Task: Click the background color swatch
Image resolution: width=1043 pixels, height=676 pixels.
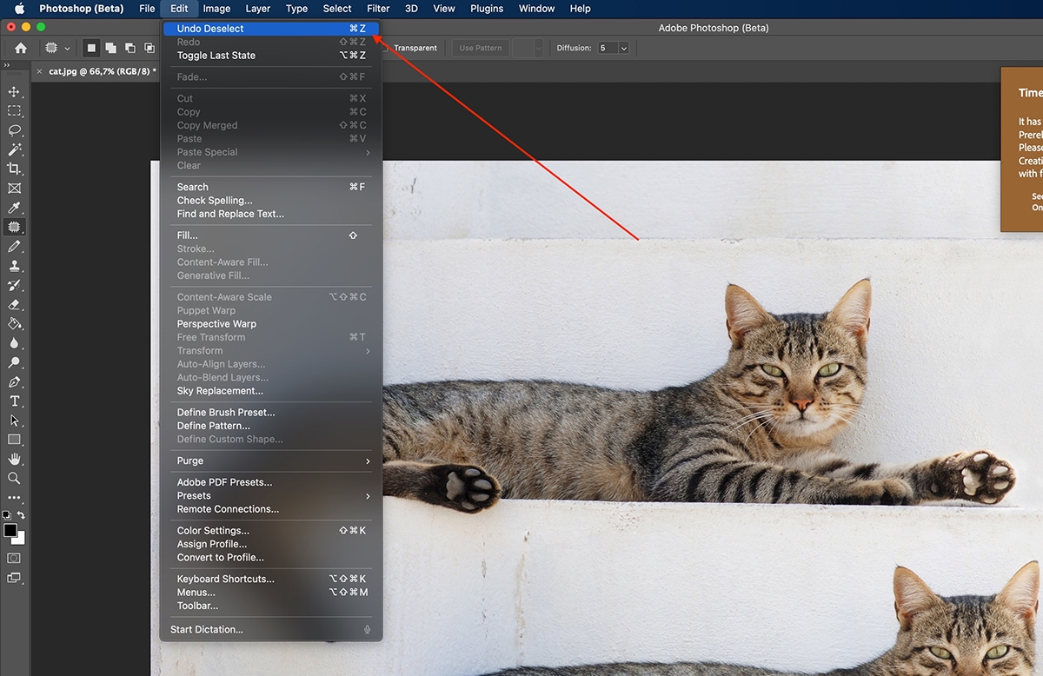Action: point(21,540)
